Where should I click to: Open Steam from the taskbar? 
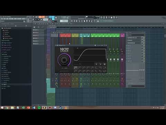tap(61, 108)
